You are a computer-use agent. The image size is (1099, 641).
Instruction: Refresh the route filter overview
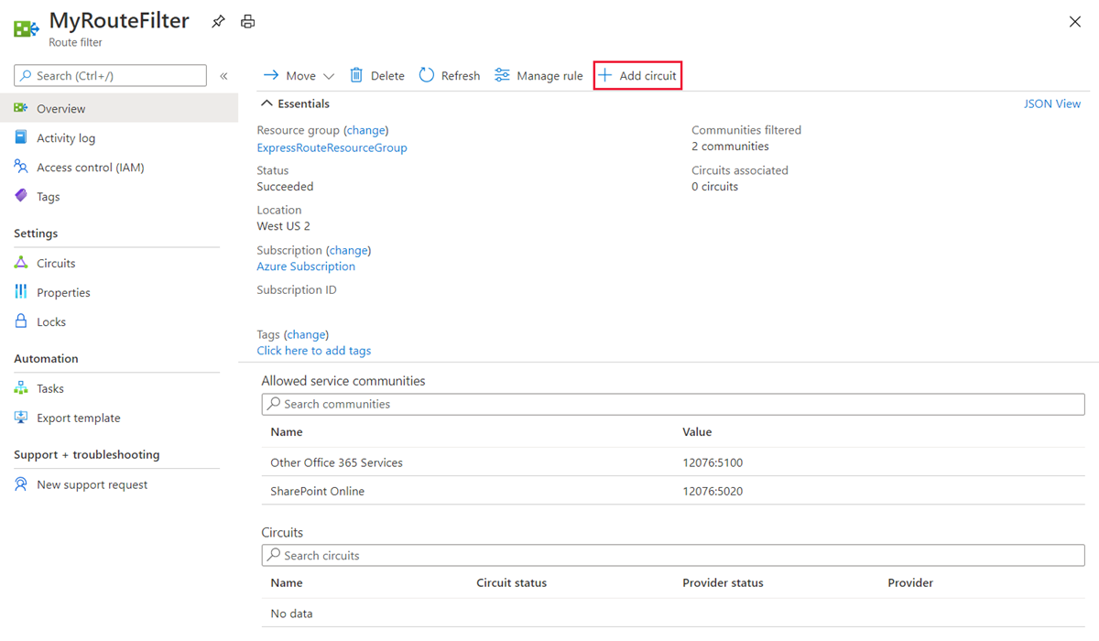click(450, 76)
